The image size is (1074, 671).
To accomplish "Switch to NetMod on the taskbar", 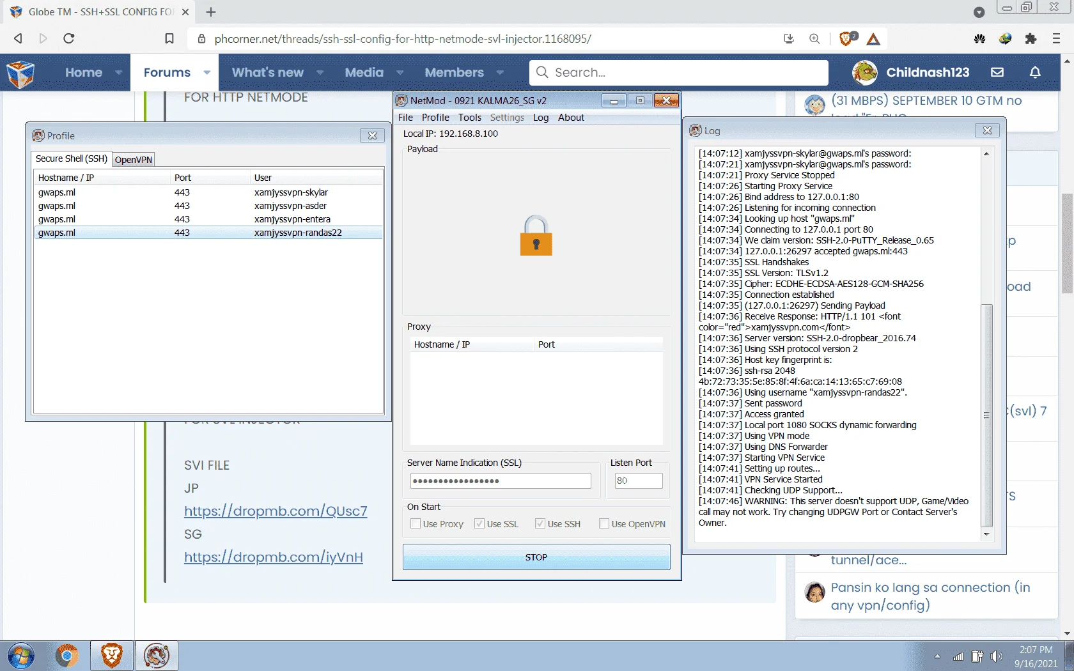I will pos(157,656).
